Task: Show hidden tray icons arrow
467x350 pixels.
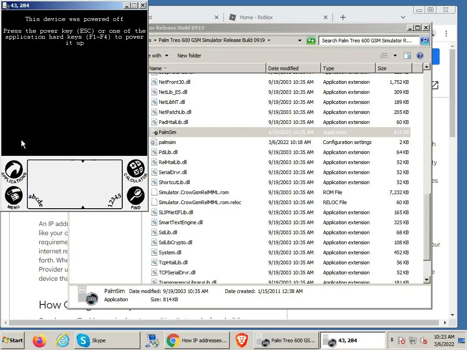Action: click(392, 340)
